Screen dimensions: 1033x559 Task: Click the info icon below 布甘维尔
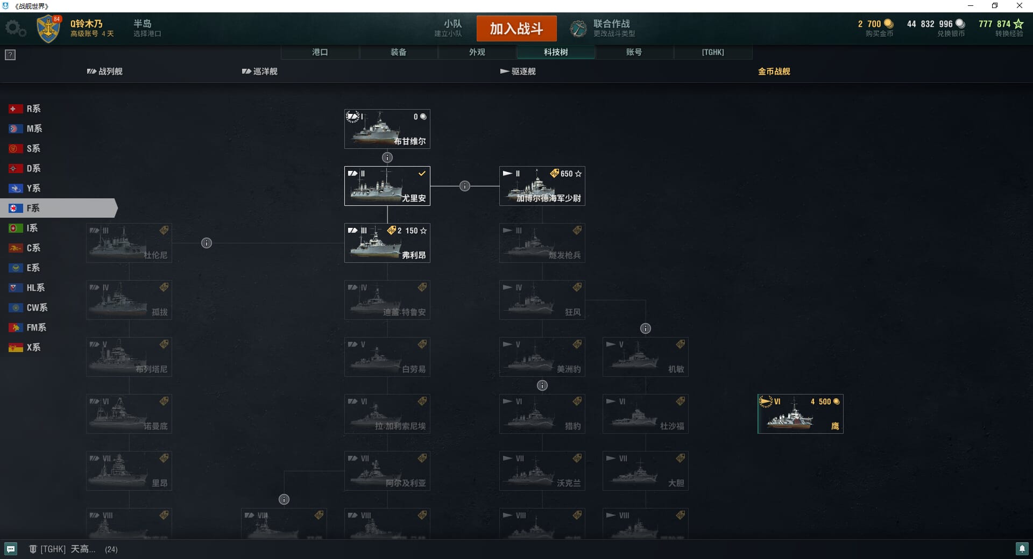coord(387,157)
